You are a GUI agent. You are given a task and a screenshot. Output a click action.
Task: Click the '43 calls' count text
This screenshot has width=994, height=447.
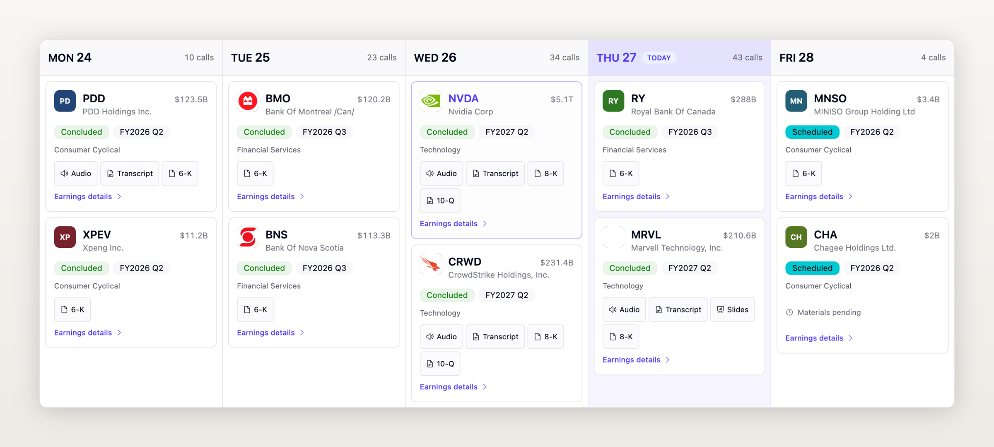pos(747,58)
